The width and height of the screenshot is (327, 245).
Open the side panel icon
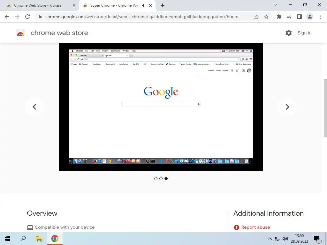point(300,17)
